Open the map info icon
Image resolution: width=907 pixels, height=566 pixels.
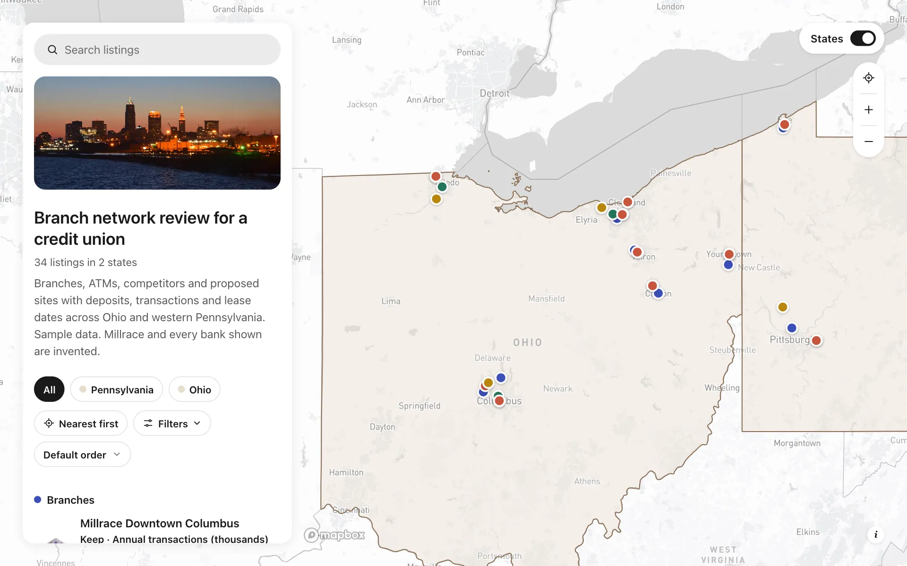click(876, 534)
